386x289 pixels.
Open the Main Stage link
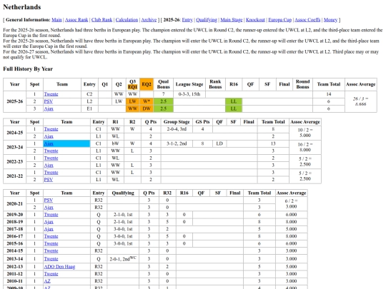pos(232,20)
